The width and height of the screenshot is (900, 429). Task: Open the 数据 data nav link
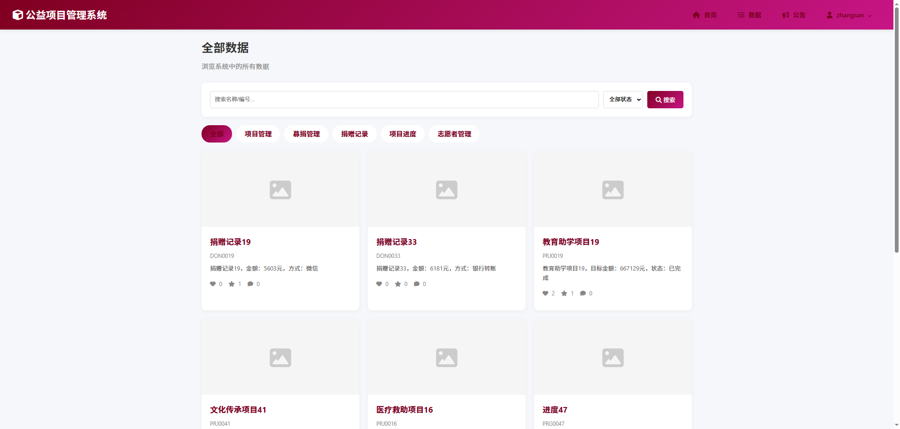749,15
